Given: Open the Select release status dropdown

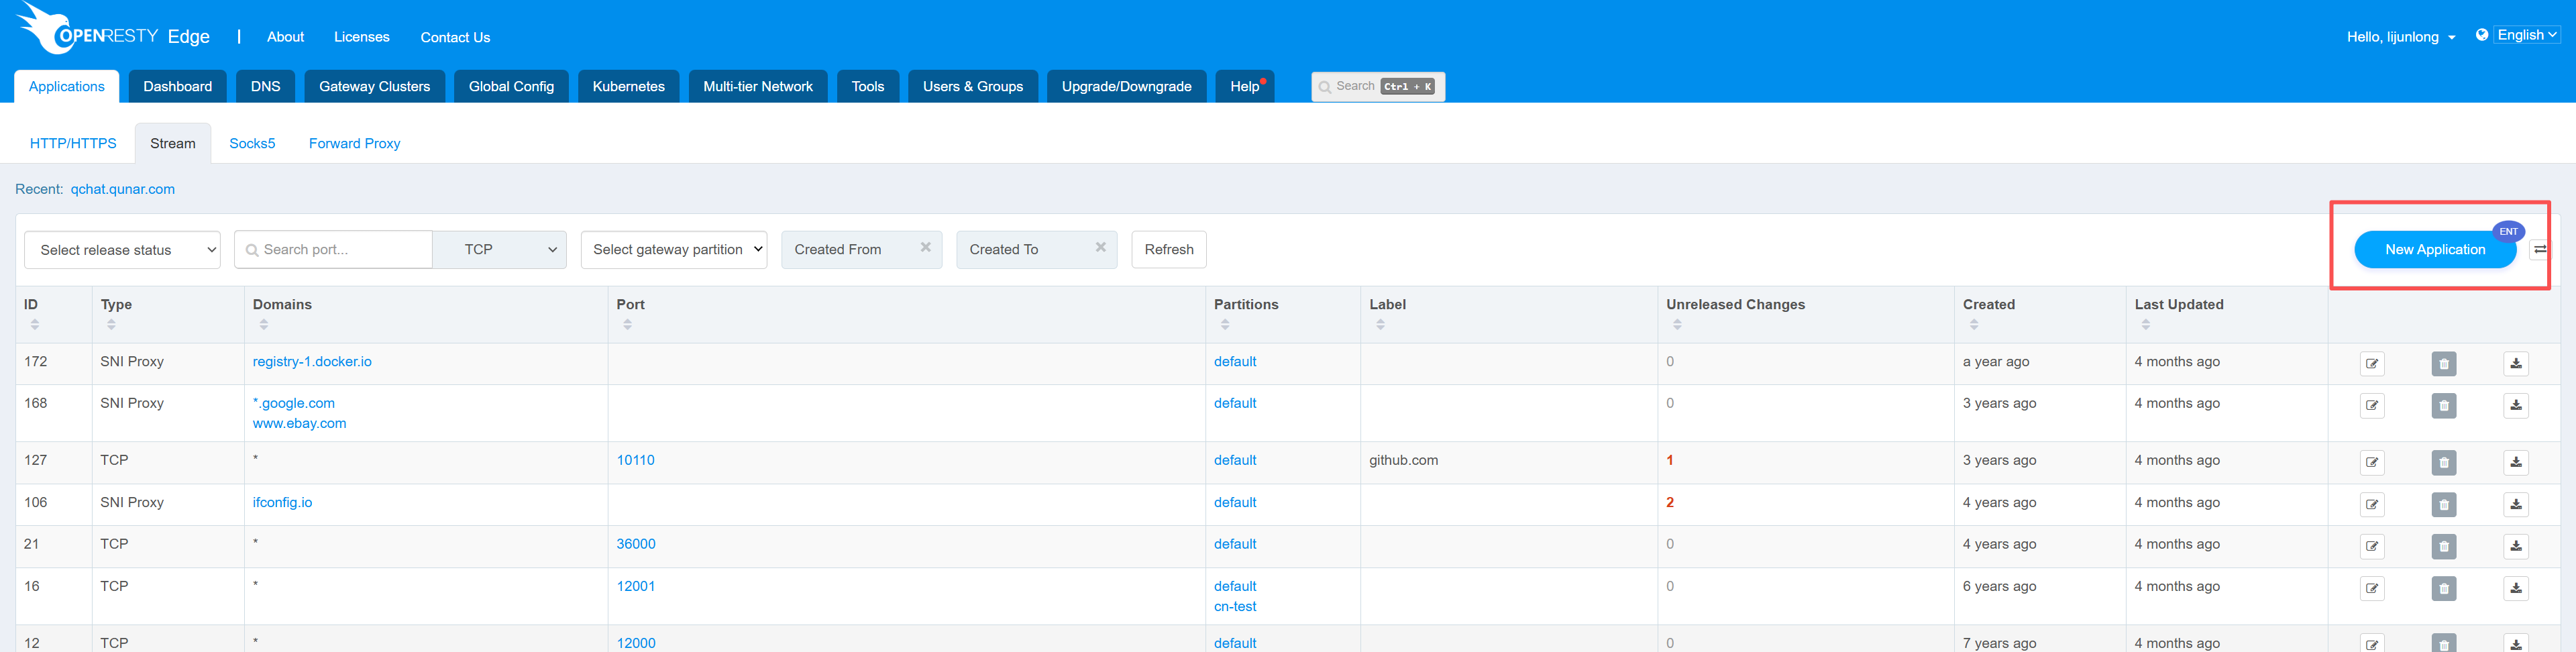Looking at the screenshot, I should (x=122, y=250).
